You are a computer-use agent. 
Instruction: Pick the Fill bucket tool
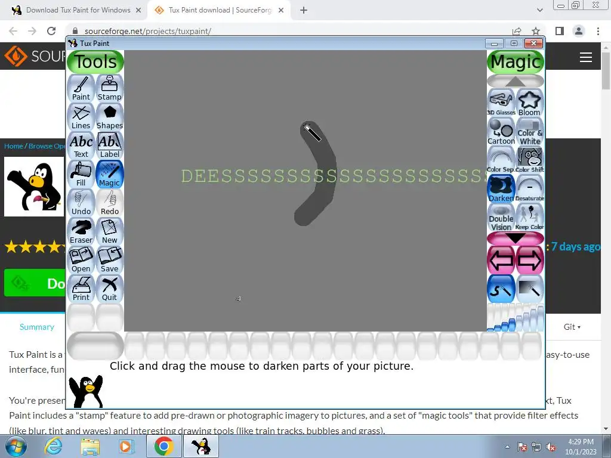(x=81, y=174)
